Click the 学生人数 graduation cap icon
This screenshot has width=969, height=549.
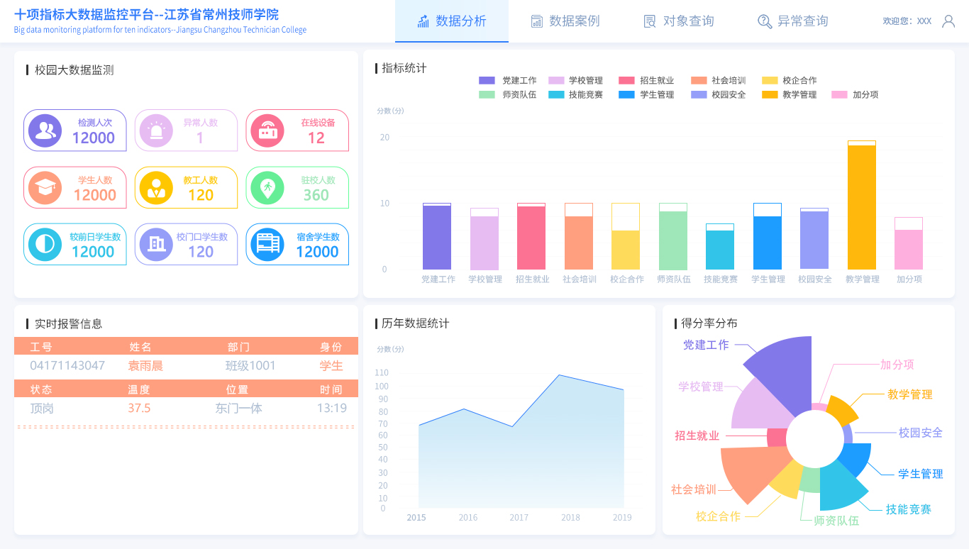coord(45,188)
